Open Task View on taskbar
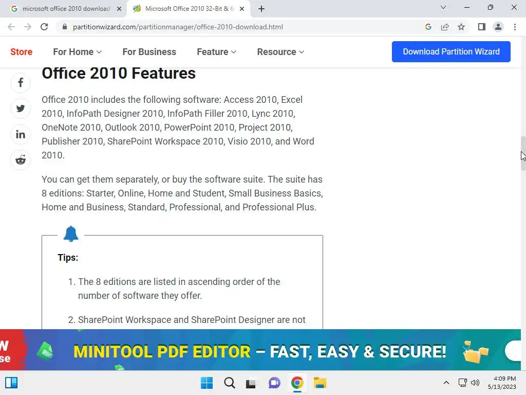 [x=251, y=383]
